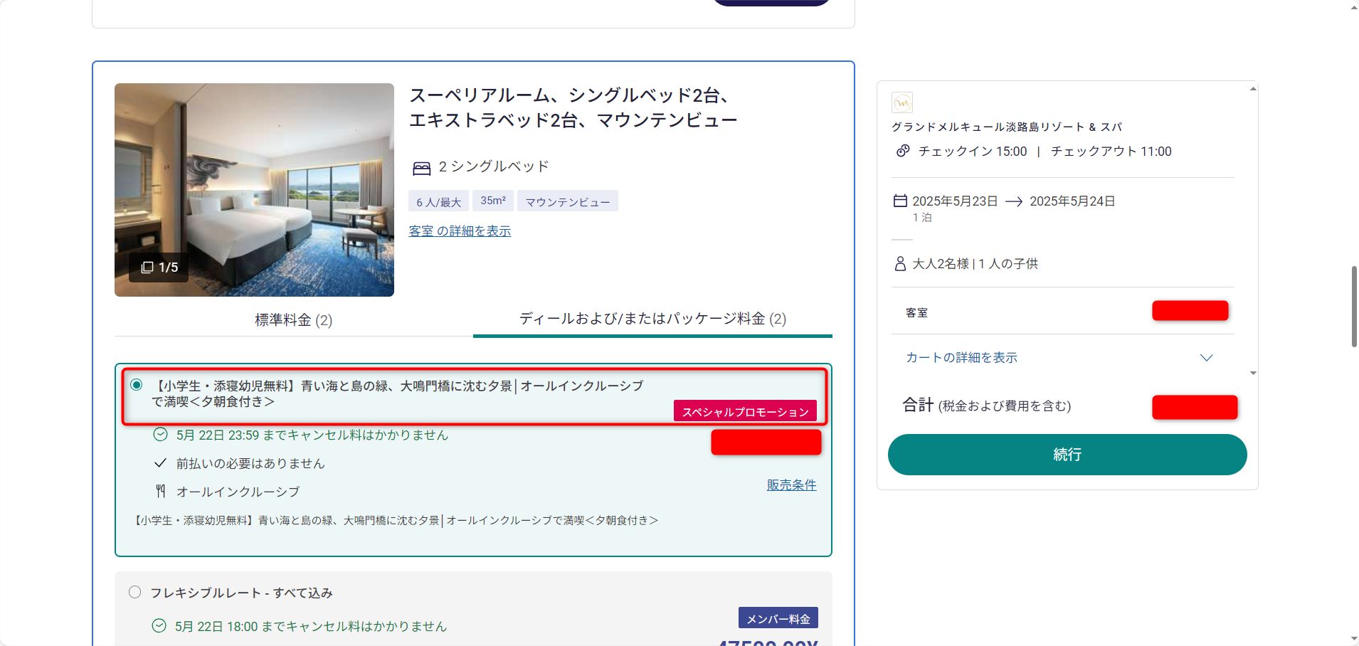The width and height of the screenshot is (1359, 646).
Task: Click the small rate description line under オールインクルーシブ
Action: [x=395, y=520]
